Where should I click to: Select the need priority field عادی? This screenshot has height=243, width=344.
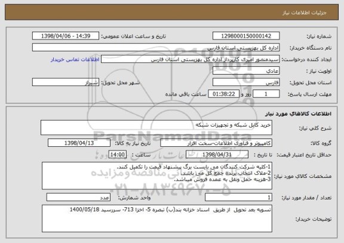pyautogui.click(x=246, y=70)
